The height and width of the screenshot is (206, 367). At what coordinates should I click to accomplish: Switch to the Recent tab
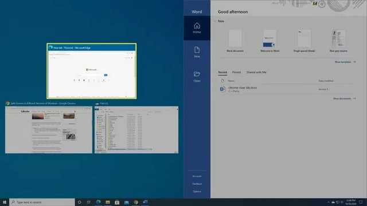(222, 72)
